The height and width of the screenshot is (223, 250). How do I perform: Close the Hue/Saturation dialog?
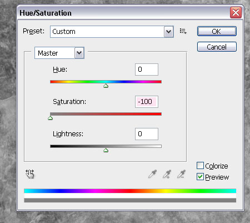[x=236, y=13]
